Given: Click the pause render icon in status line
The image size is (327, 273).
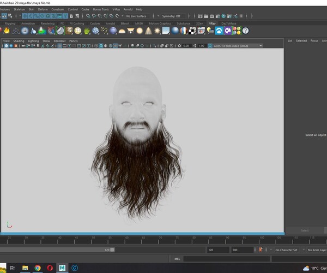Looking at the screenshot, I should (x=241, y=16).
